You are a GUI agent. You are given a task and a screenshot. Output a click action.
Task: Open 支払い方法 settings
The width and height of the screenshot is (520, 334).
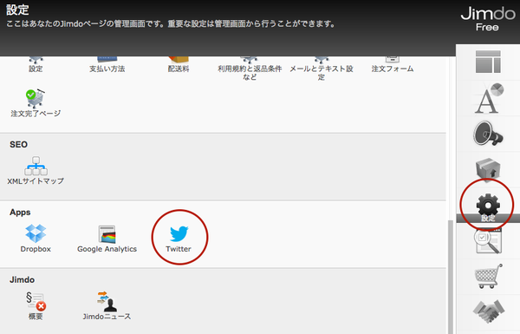[107, 65]
